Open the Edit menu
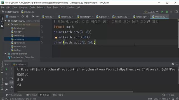Screen dimensions: 179x100 [x=8, y=7]
